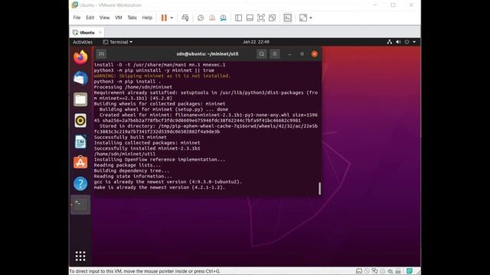Switch to VMware Unity mode

pyautogui.click(x=273, y=18)
